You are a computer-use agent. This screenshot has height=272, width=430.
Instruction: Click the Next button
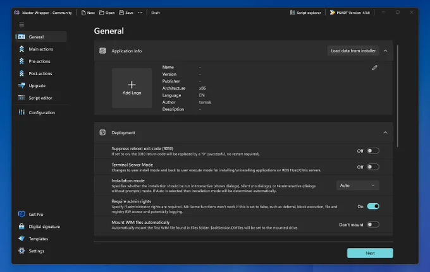tap(370, 253)
